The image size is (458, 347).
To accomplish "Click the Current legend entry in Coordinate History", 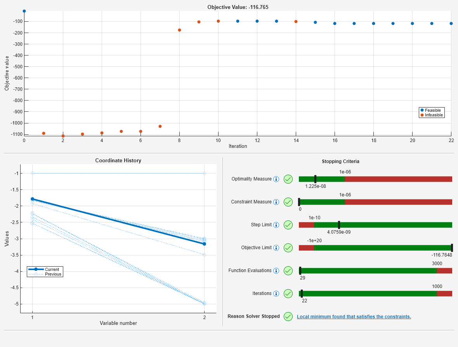I will click(52, 269).
